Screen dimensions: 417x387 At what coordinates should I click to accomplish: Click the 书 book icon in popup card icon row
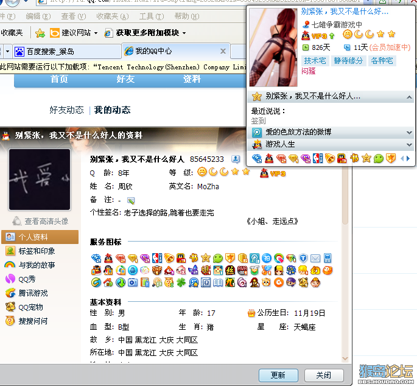coord(354,158)
